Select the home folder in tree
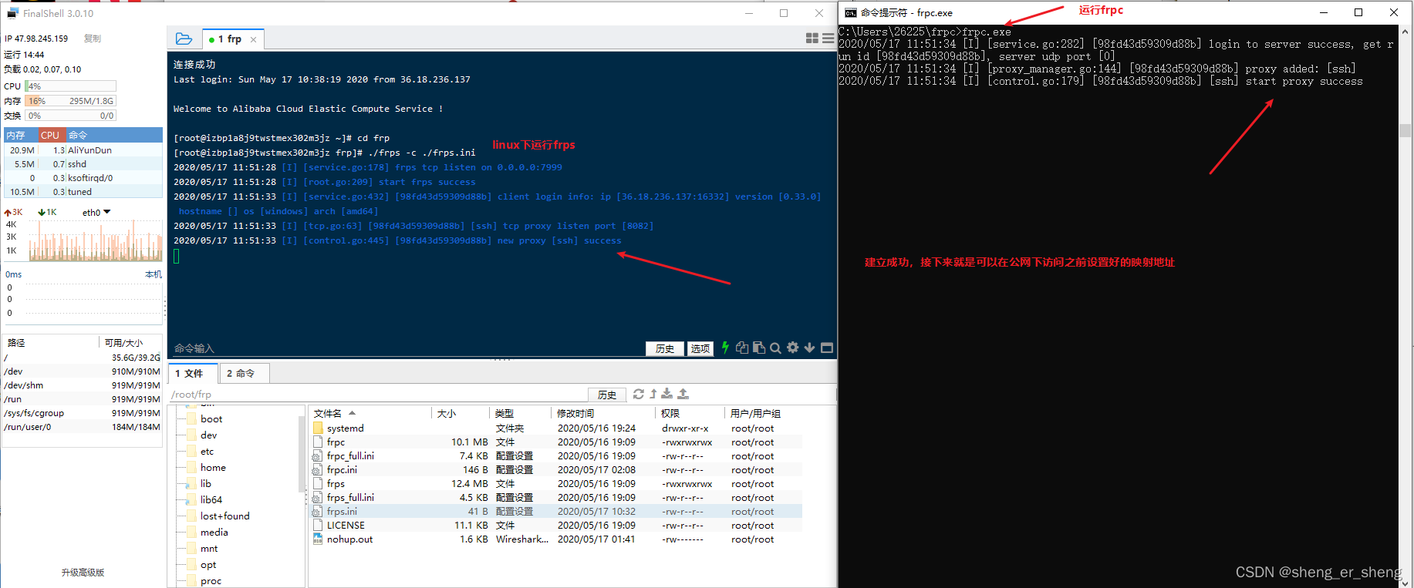This screenshot has height=588, width=1414. [x=213, y=468]
